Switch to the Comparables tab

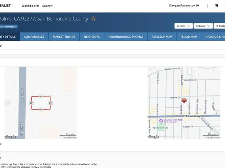pos(34,37)
